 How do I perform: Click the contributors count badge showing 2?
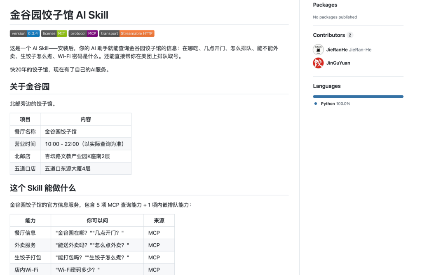tap(350, 35)
